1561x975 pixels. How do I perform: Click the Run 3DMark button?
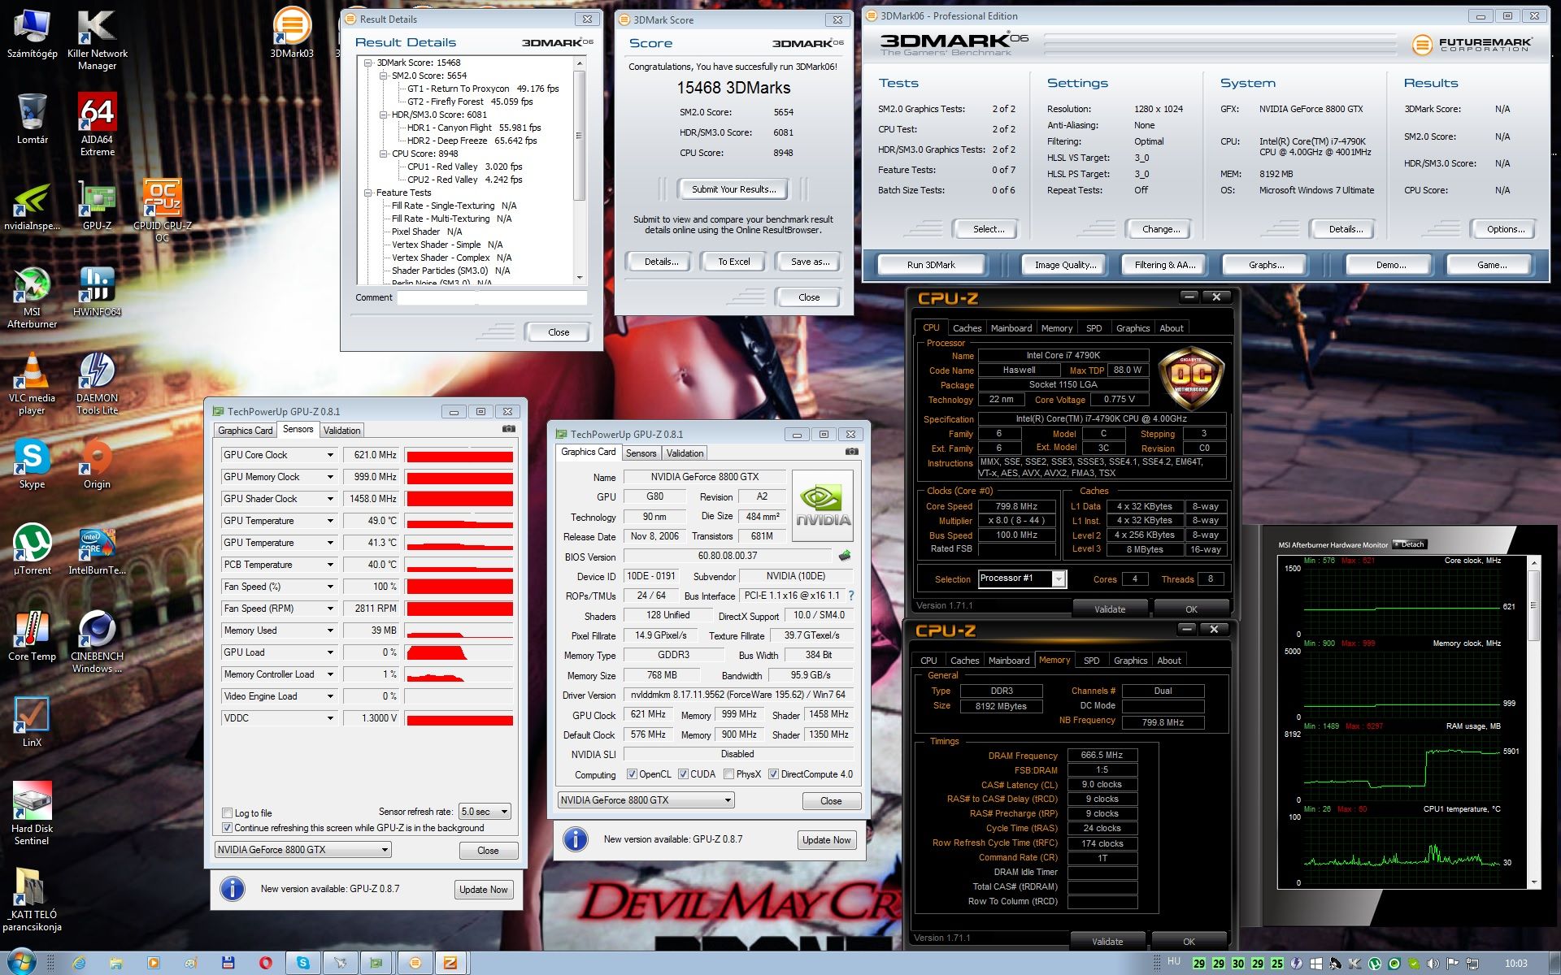931,265
